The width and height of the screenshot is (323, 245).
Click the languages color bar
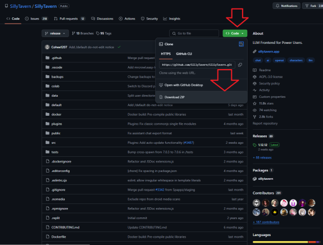286,242
